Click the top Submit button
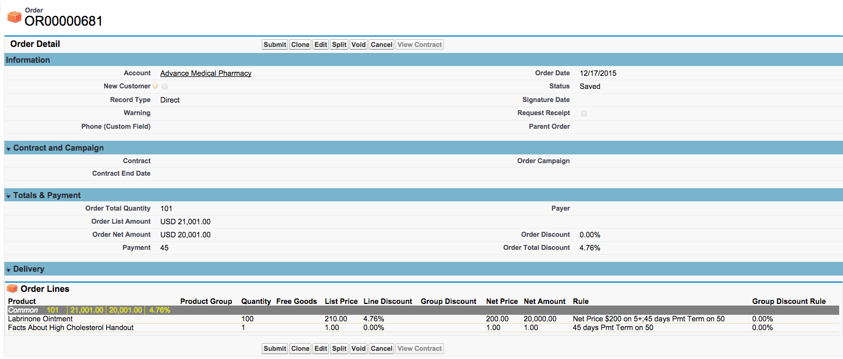Image resolution: width=843 pixels, height=359 pixels. (275, 45)
